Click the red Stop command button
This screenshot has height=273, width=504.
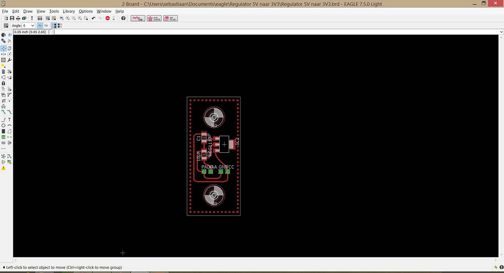(x=108, y=18)
